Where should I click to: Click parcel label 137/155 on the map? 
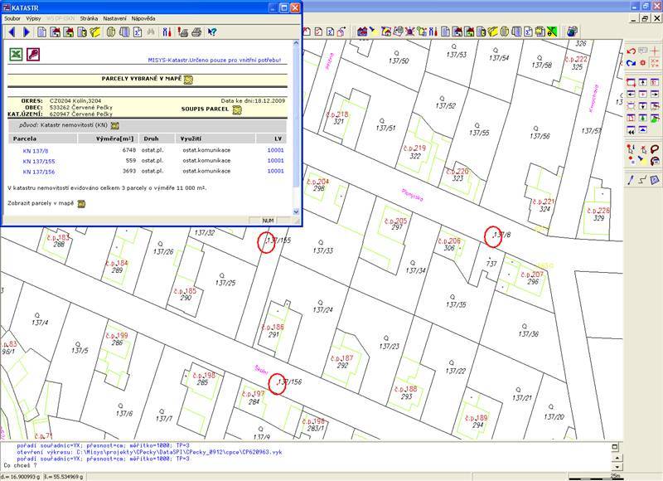(278, 240)
